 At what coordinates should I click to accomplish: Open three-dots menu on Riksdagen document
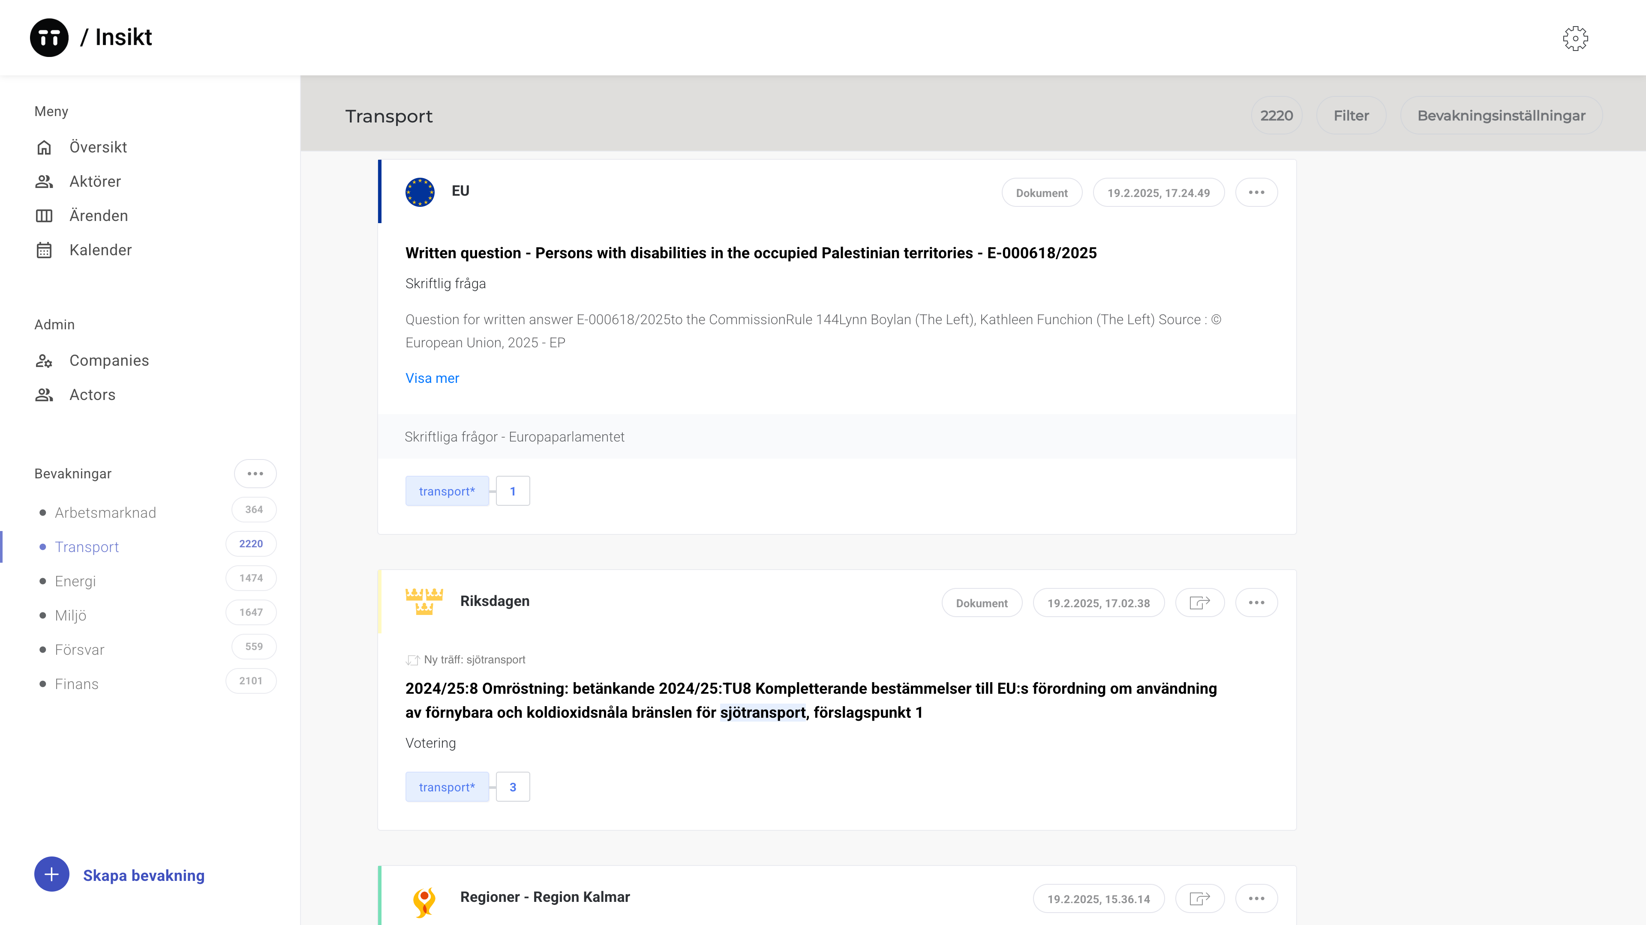[1256, 603]
